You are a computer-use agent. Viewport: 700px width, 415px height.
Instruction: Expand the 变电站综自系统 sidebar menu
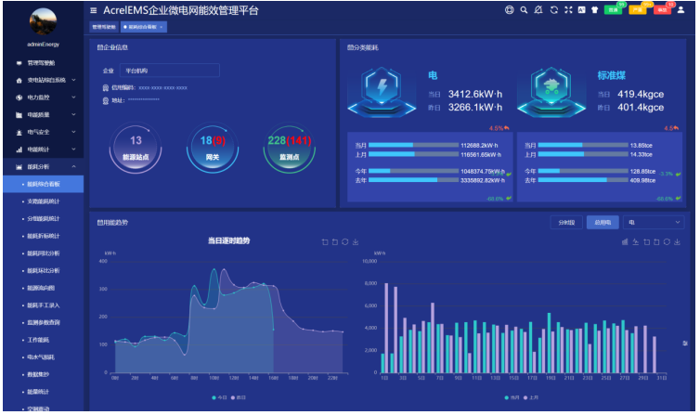(44, 81)
